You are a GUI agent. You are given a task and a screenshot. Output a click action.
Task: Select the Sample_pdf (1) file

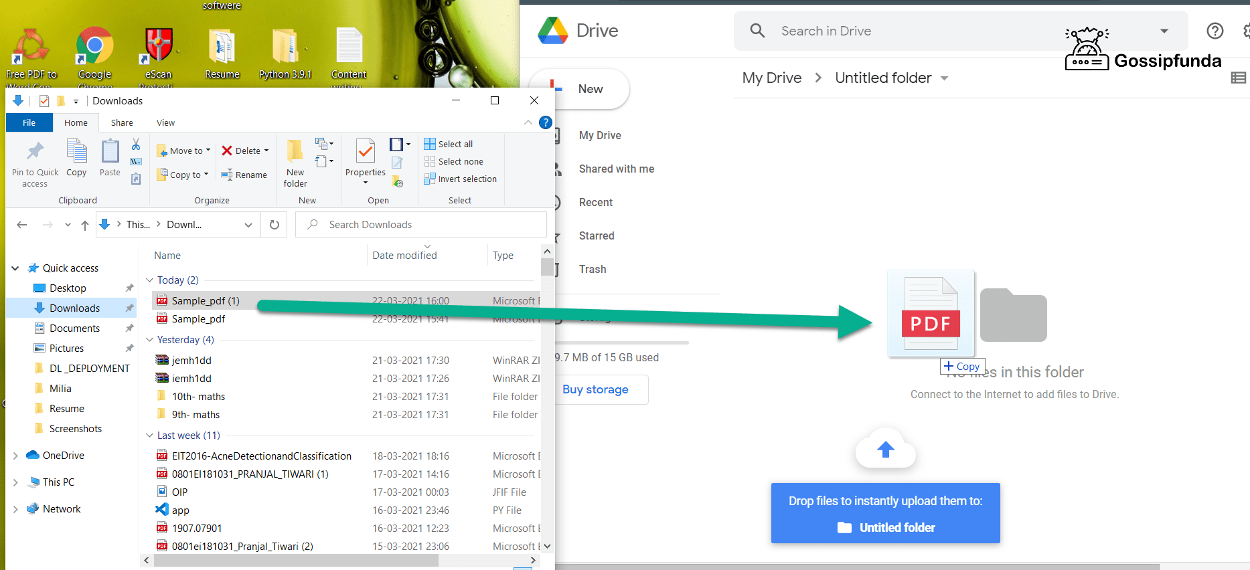tap(206, 301)
